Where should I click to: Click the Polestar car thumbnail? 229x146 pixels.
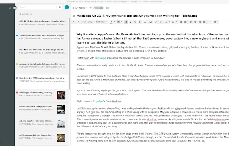[61, 110]
